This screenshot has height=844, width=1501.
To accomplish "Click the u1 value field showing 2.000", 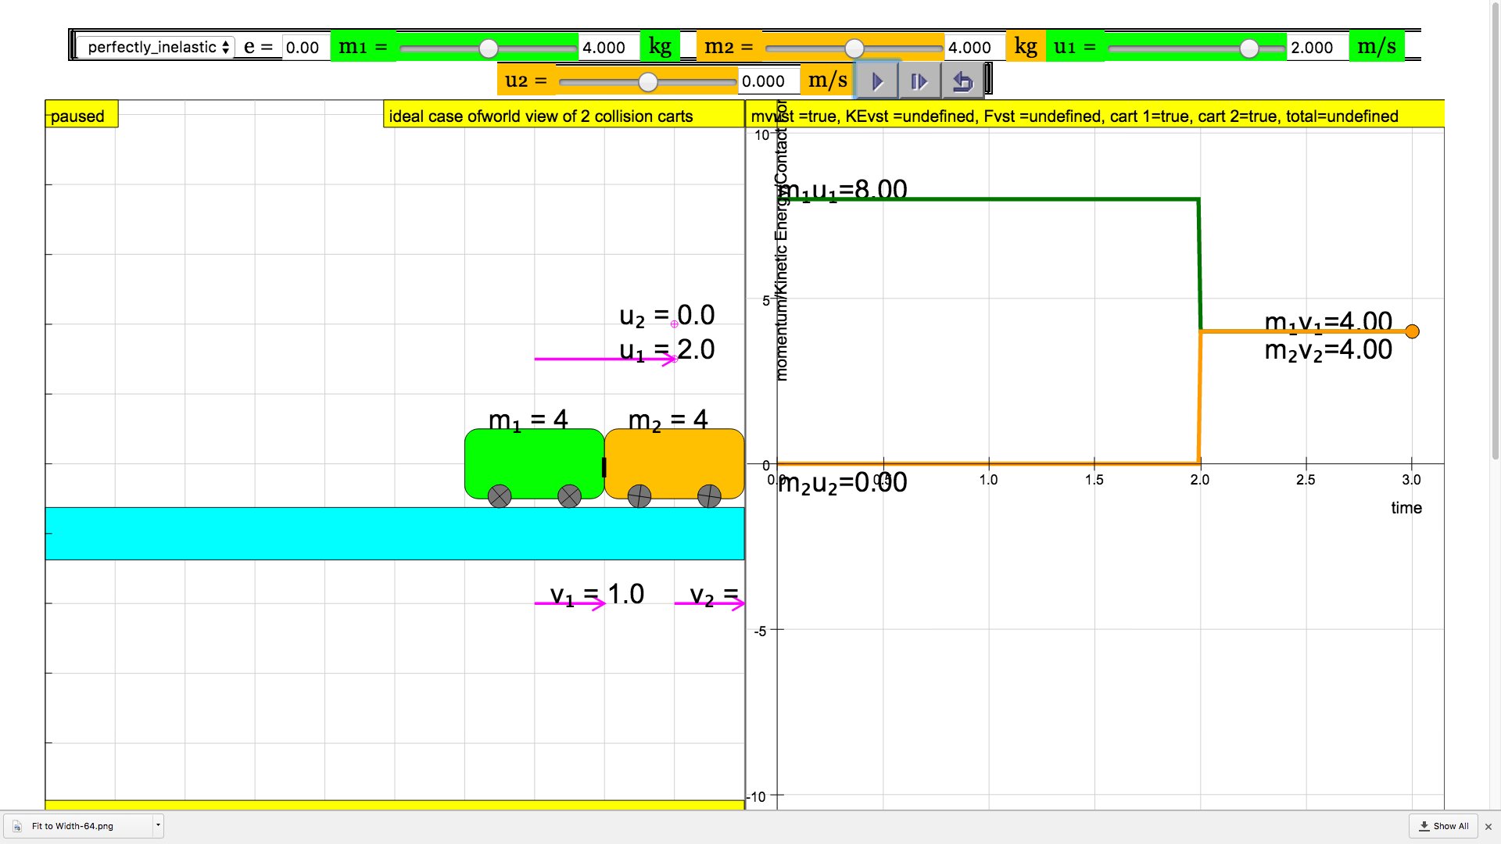I will click(x=1316, y=47).
